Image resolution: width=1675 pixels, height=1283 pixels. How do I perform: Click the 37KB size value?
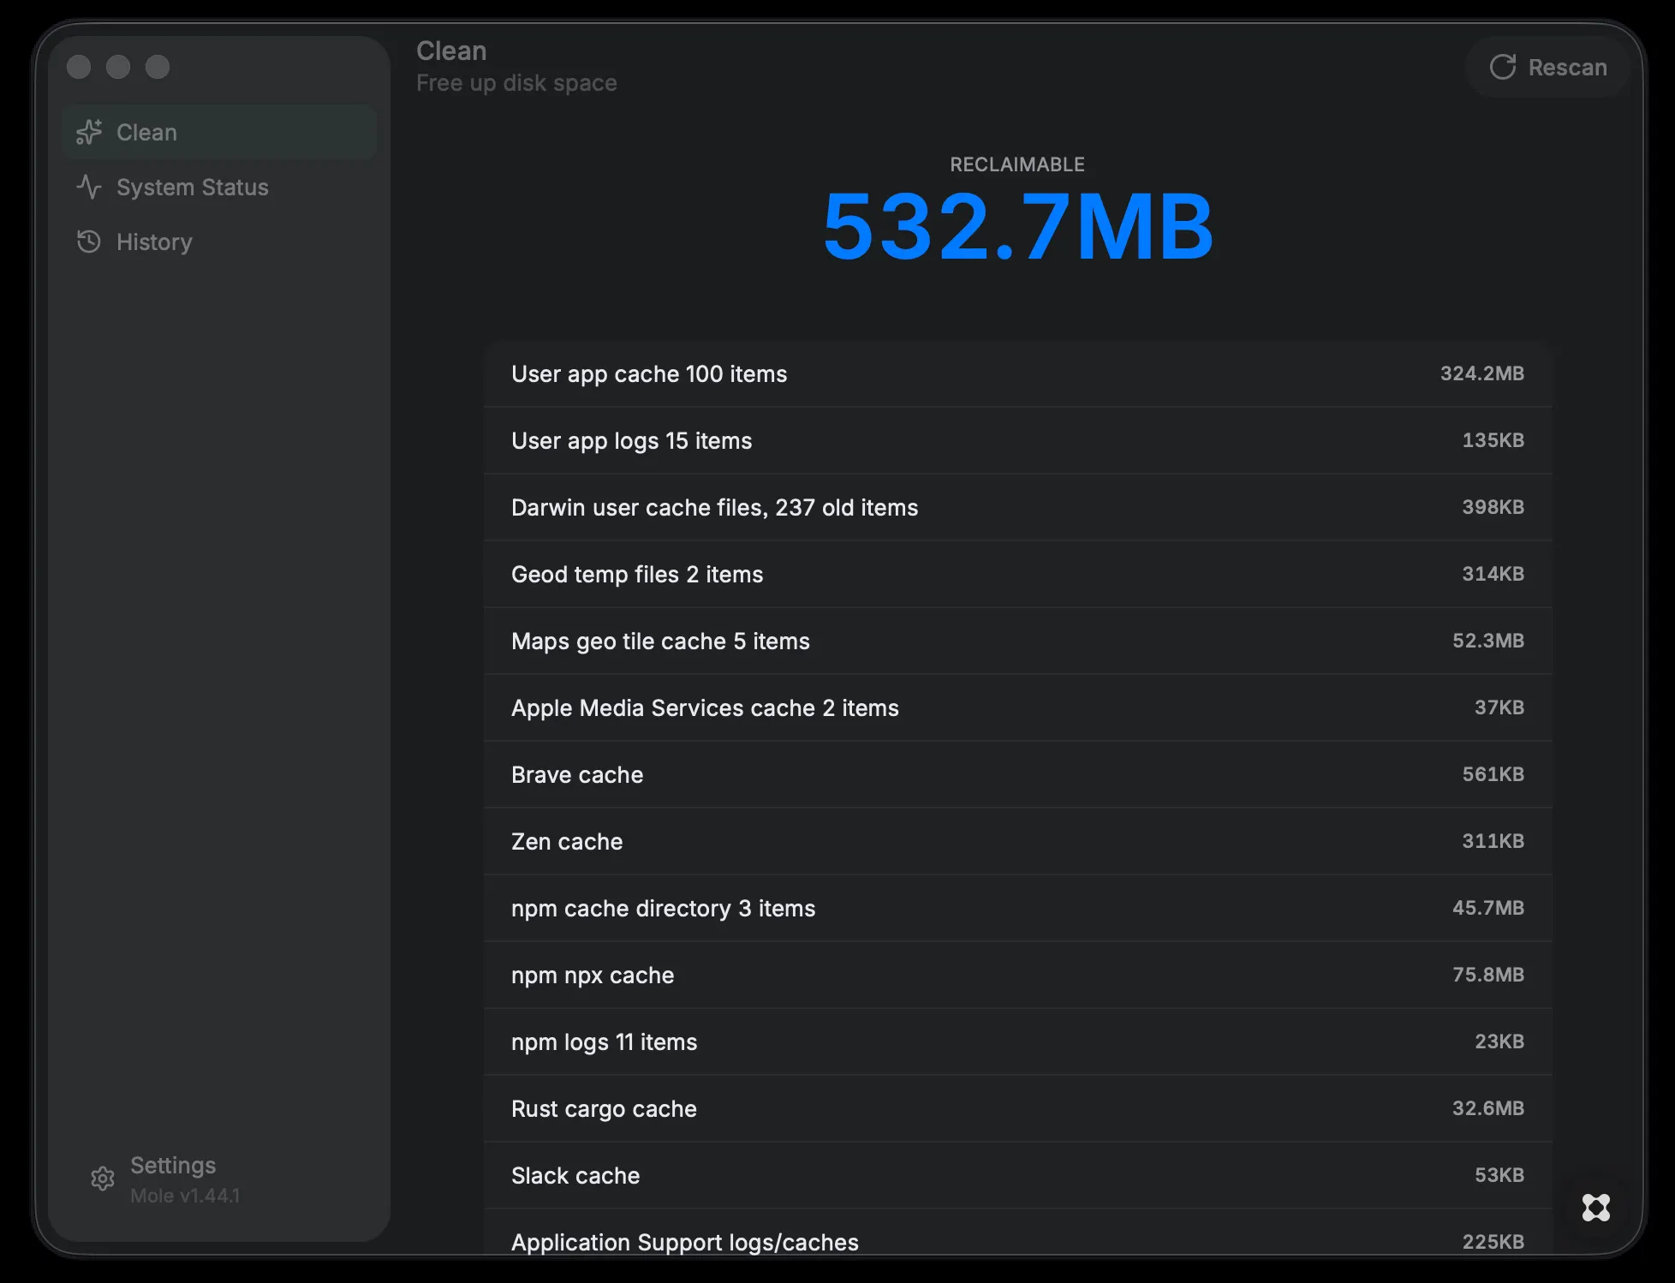click(x=1499, y=707)
